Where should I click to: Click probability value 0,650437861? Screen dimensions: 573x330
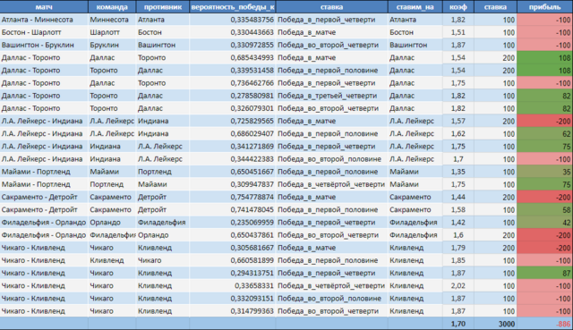[233, 234]
